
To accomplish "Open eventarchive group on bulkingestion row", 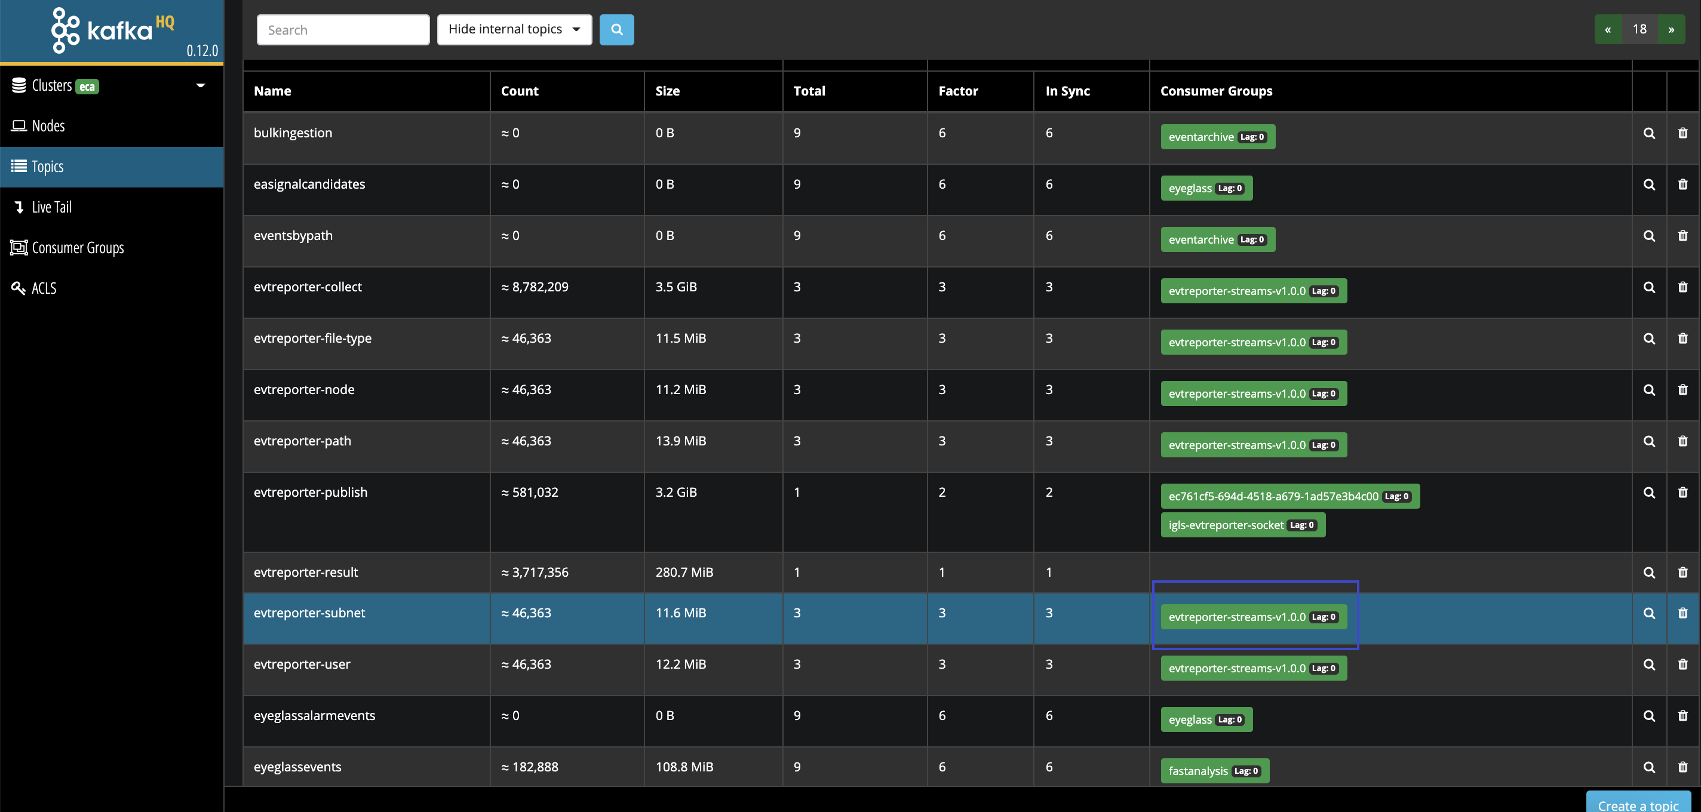I will (1218, 137).
